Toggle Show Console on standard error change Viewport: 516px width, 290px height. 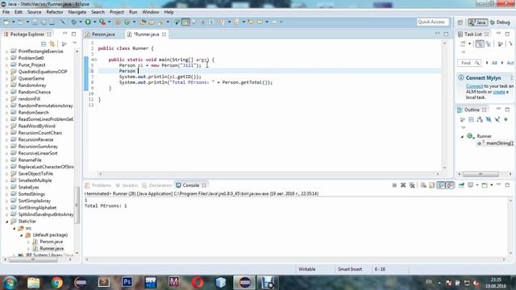(450, 185)
